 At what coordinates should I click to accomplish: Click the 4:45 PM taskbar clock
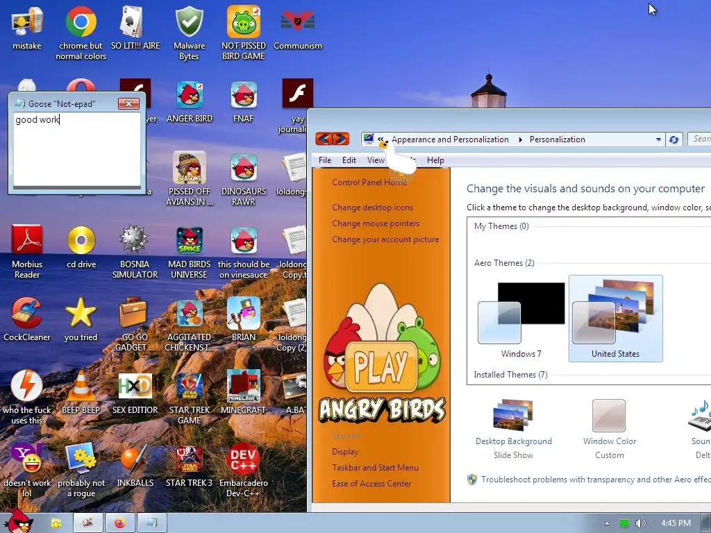(676, 523)
